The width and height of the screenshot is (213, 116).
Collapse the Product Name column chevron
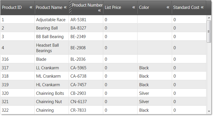[x=65, y=7]
